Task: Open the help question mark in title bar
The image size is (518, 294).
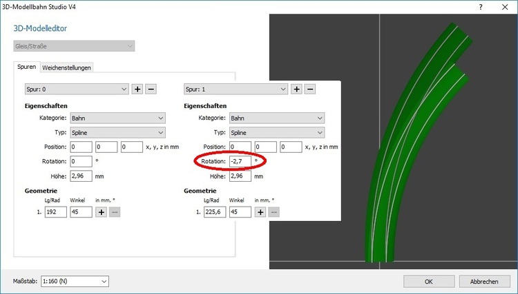Action: click(481, 7)
